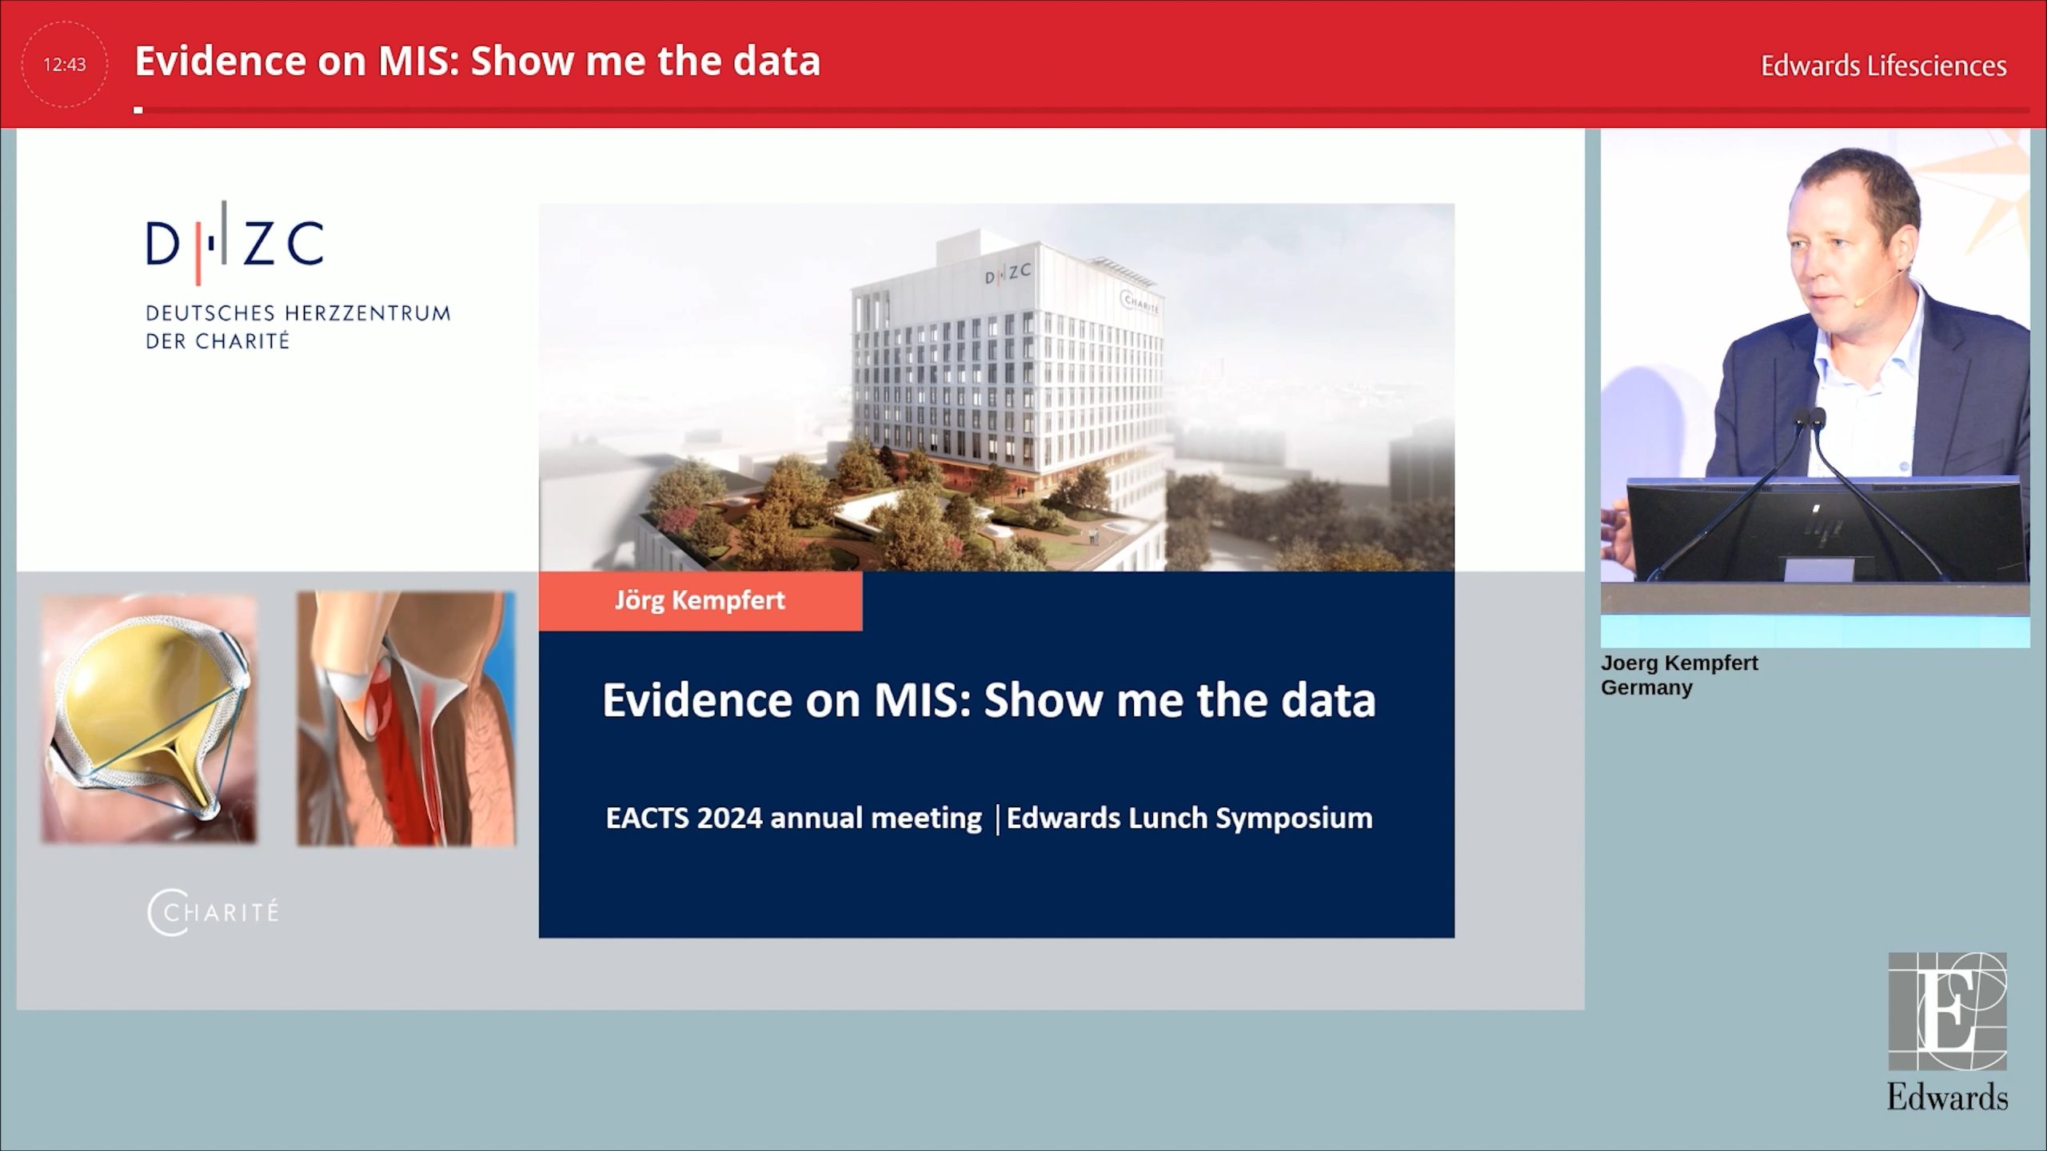The width and height of the screenshot is (2047, 1151).
Task: Click the Edwards square E logo
Action: tap(1947, 1011)
